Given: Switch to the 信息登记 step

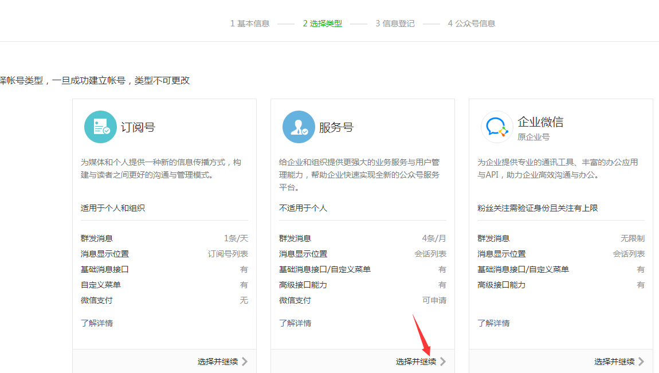Looking at the screenshot, I should pos(394,23).
